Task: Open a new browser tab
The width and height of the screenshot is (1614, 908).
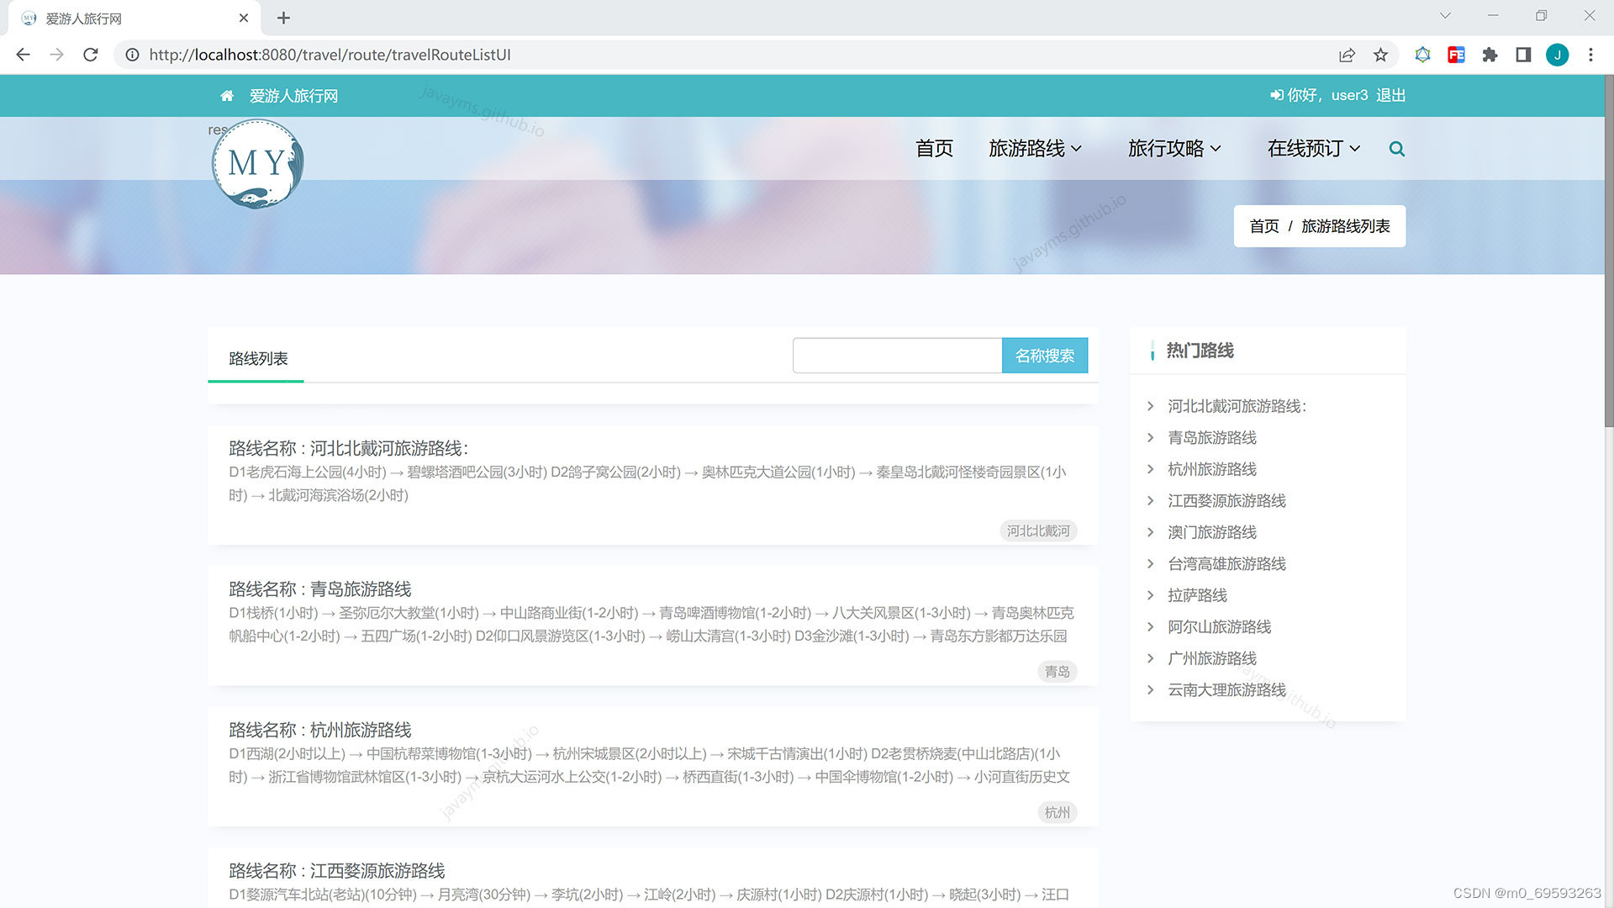Action: [283, 18]
